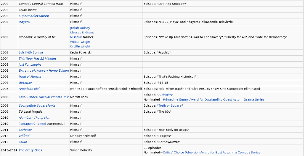Follow the Josiah Quincy link
This screenshot has width=305, height=156.
80,28
